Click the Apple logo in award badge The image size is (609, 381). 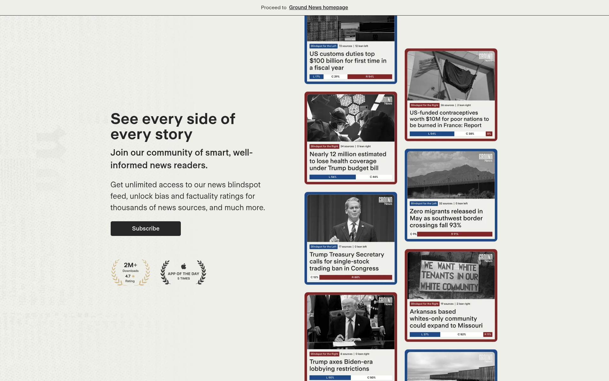pyautogui.click(x=184, y=266)
